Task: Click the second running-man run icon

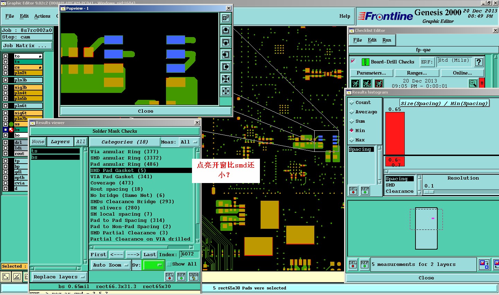Action: (x=367, y=83)
